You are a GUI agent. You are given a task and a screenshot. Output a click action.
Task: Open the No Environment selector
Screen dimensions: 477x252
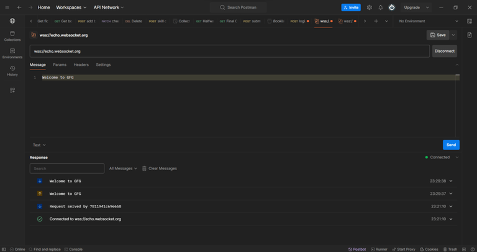coord(429,21)
